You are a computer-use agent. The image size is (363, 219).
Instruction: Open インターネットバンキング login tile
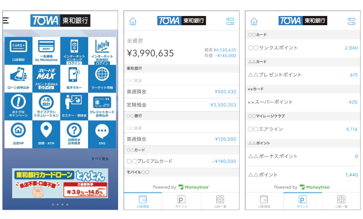click(74, 51)
